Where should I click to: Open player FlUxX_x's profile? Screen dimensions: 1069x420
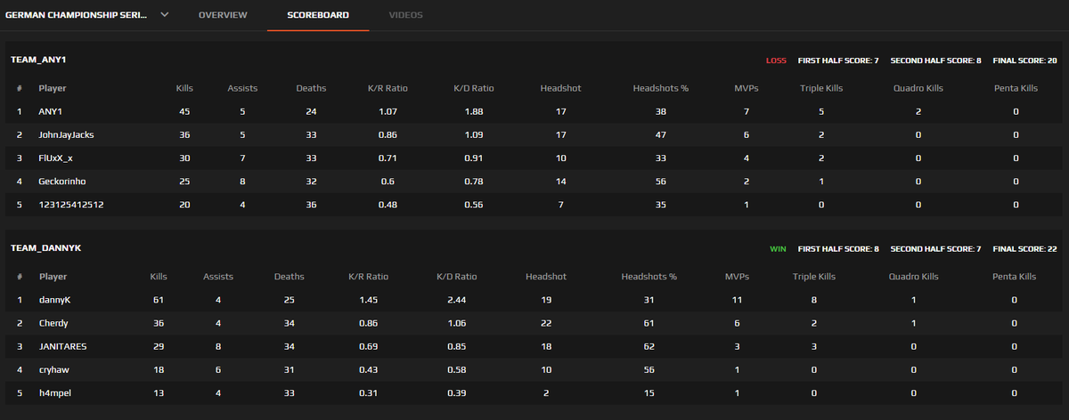click(56, 158)
